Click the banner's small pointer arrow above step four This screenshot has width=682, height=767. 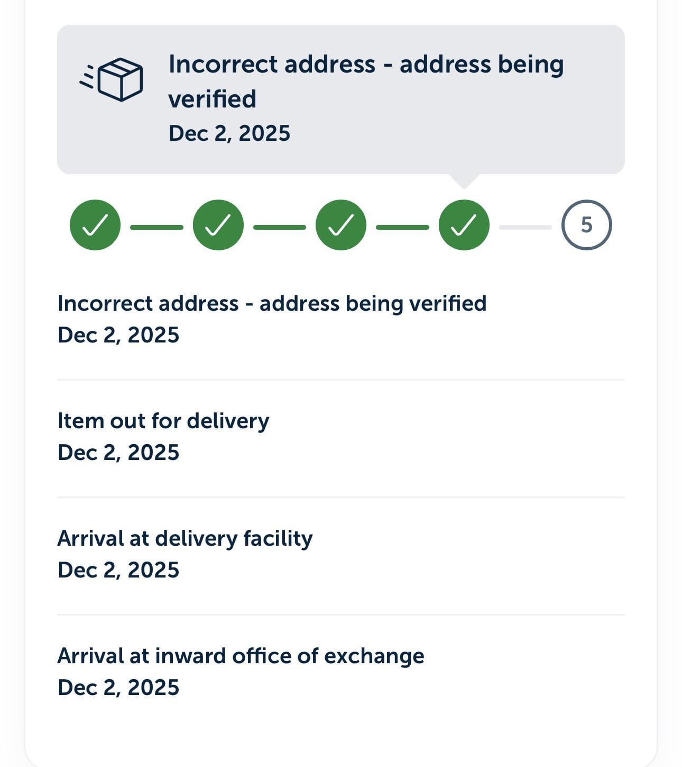point(464,181)
